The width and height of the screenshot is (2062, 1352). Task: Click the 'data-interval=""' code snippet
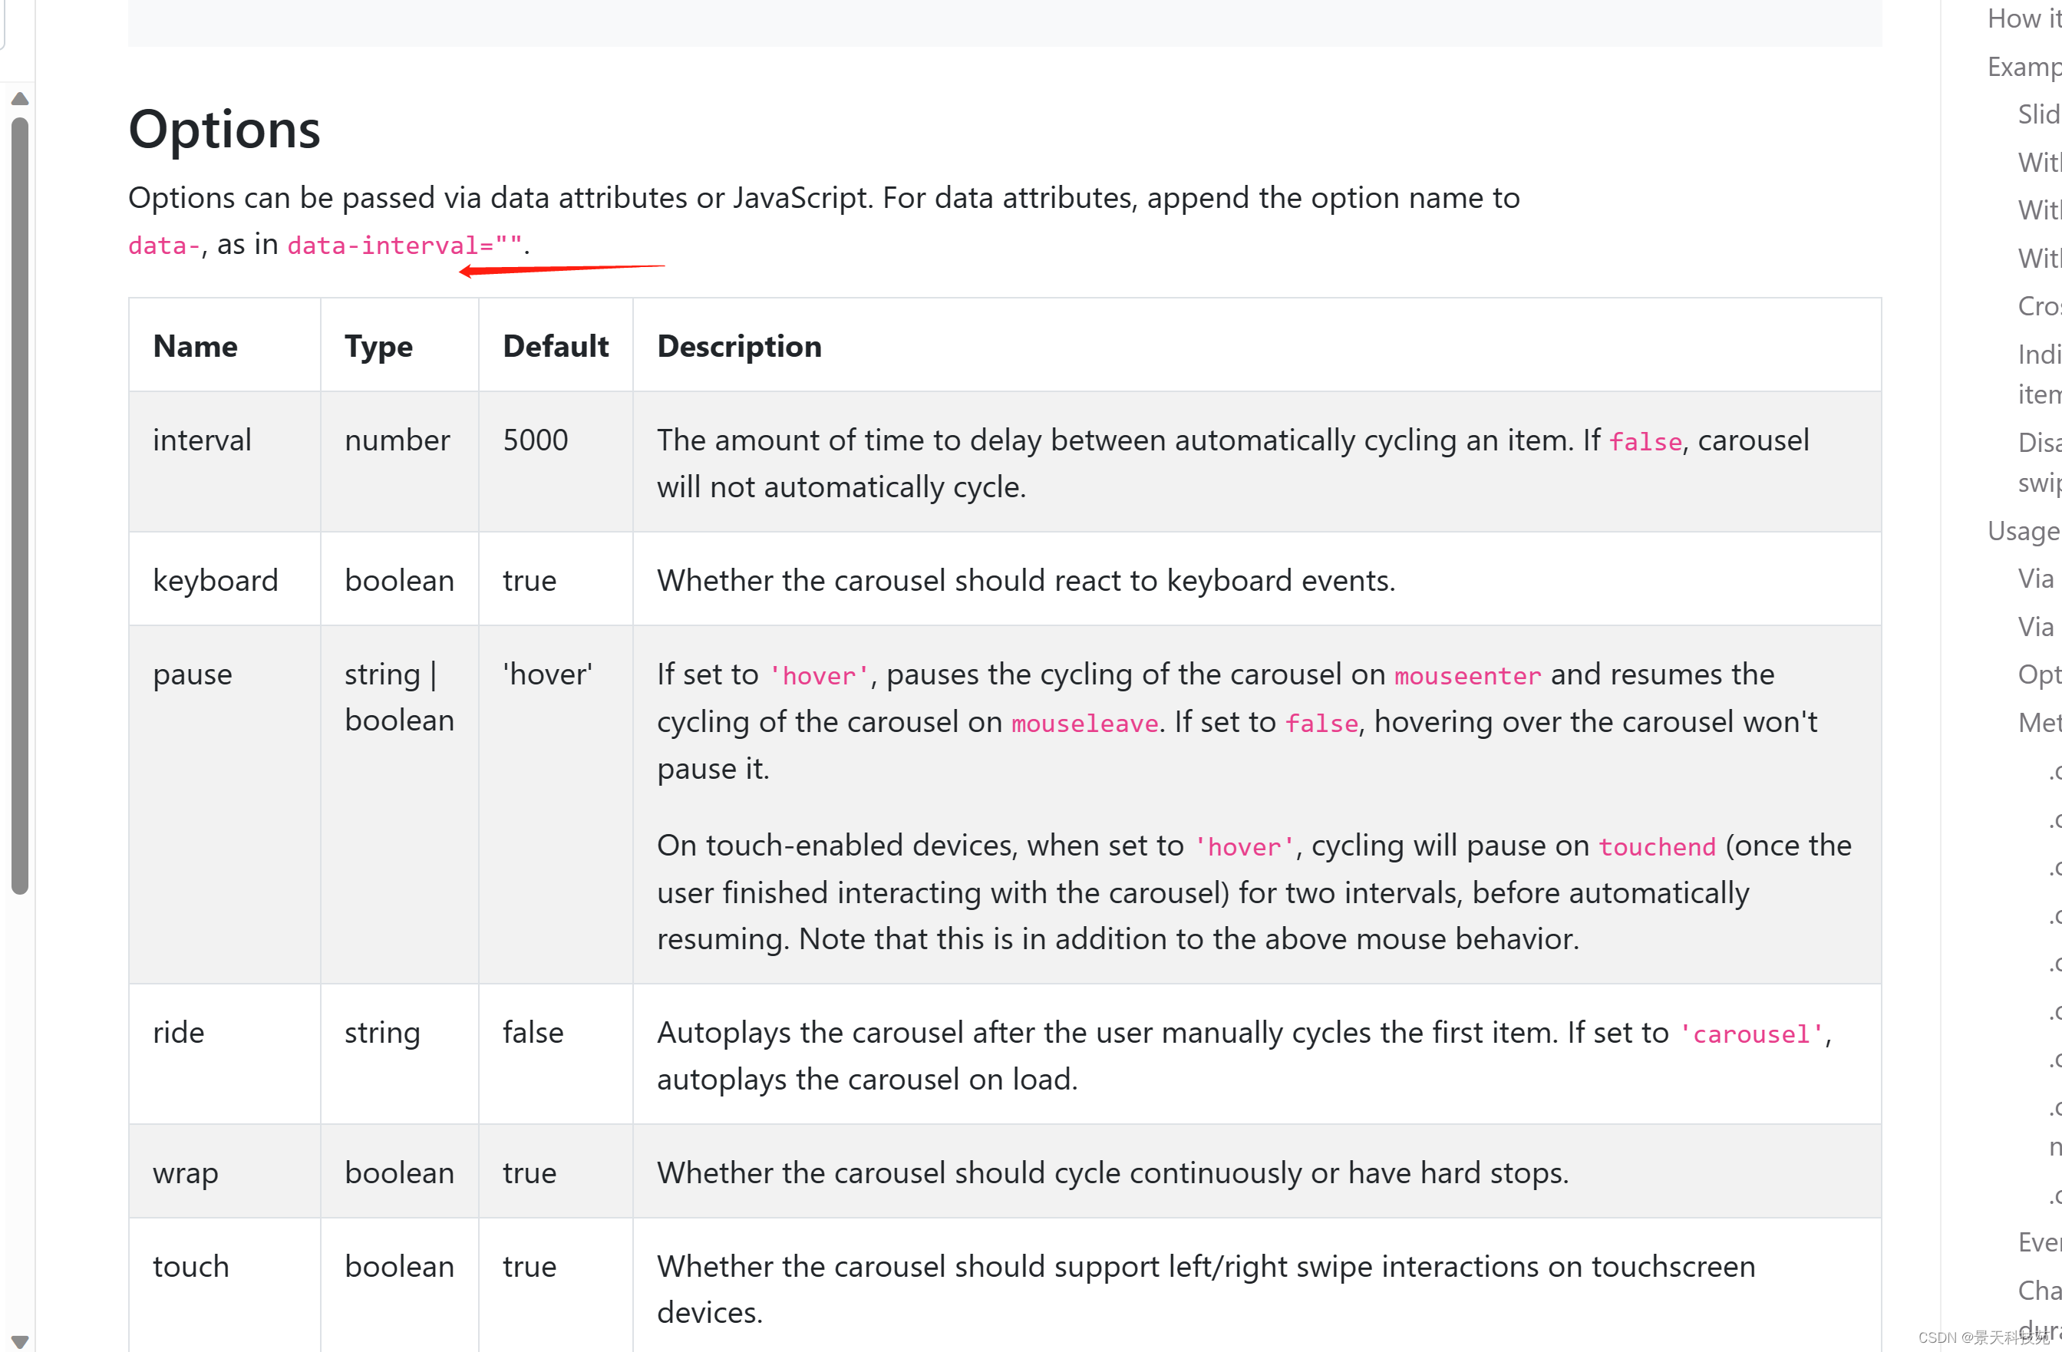pos(404,246)
